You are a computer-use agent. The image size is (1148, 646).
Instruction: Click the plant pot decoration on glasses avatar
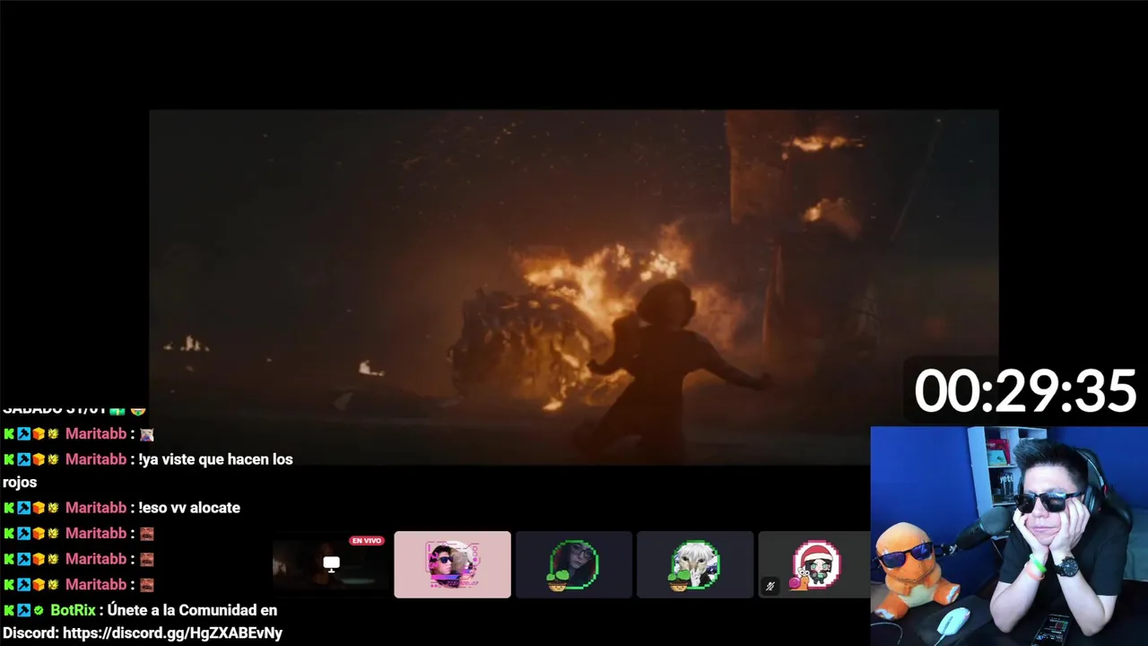pyautogui.click(x=558, y=582)
